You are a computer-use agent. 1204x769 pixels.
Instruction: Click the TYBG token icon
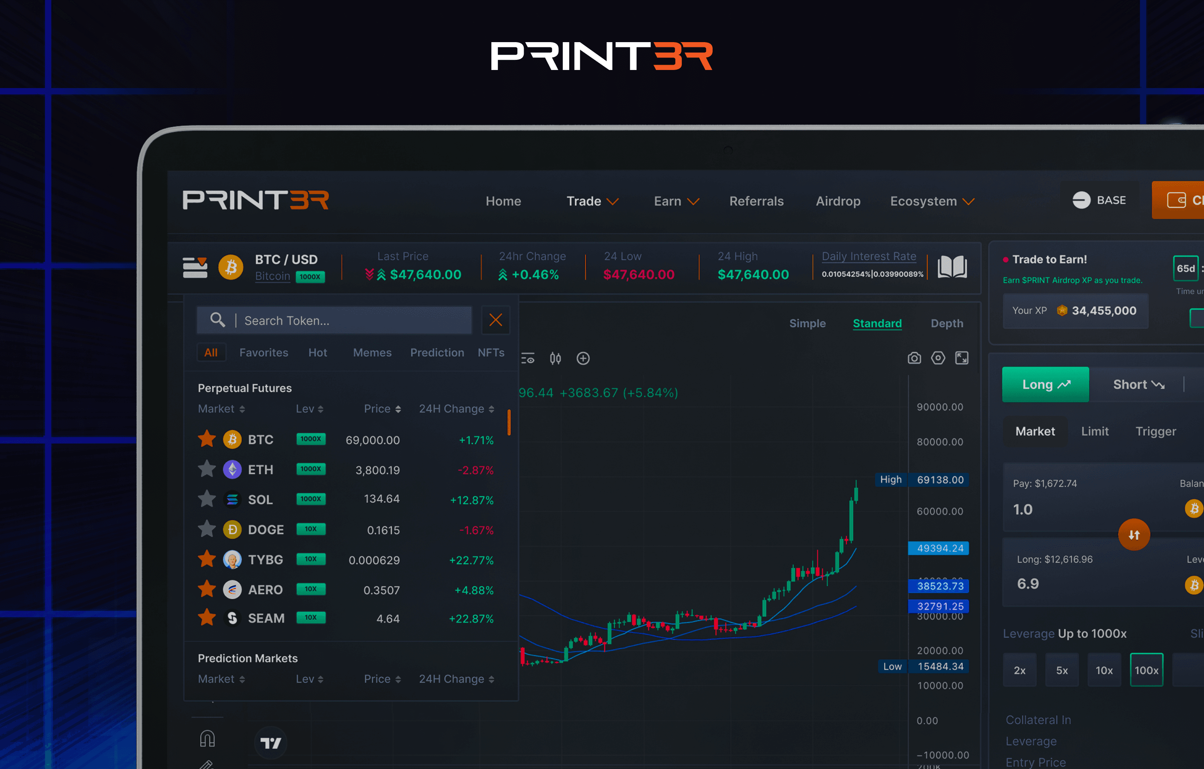click(x=232, y=559)
